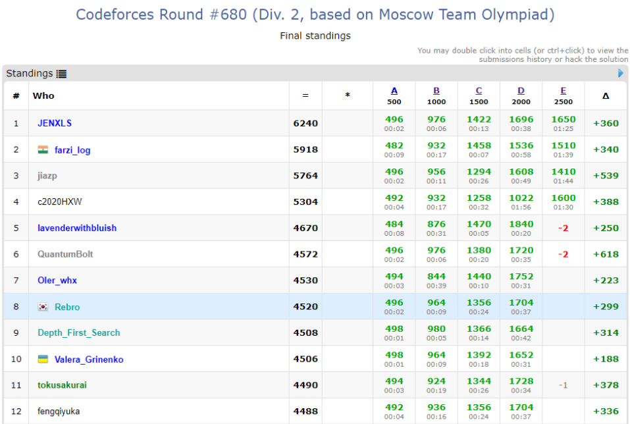Open Rebro profile
This screenshot has width=630, height=424.
coord(67,307)
